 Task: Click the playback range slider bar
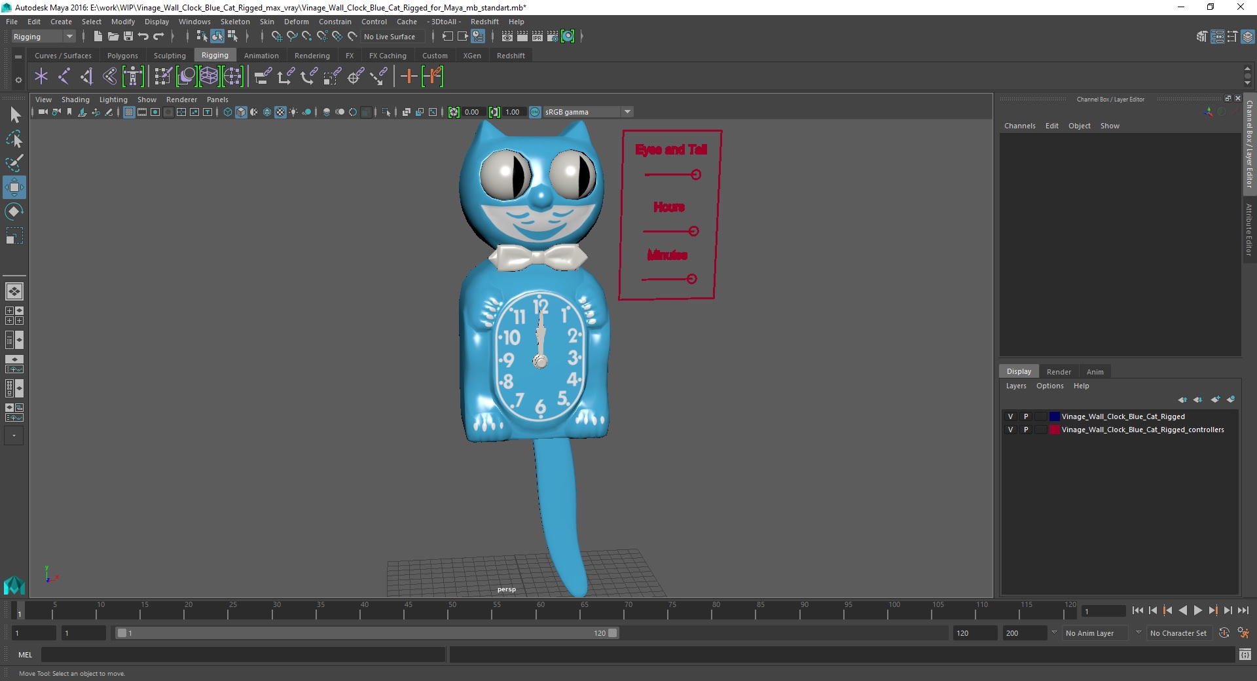(x=366, y=633)
